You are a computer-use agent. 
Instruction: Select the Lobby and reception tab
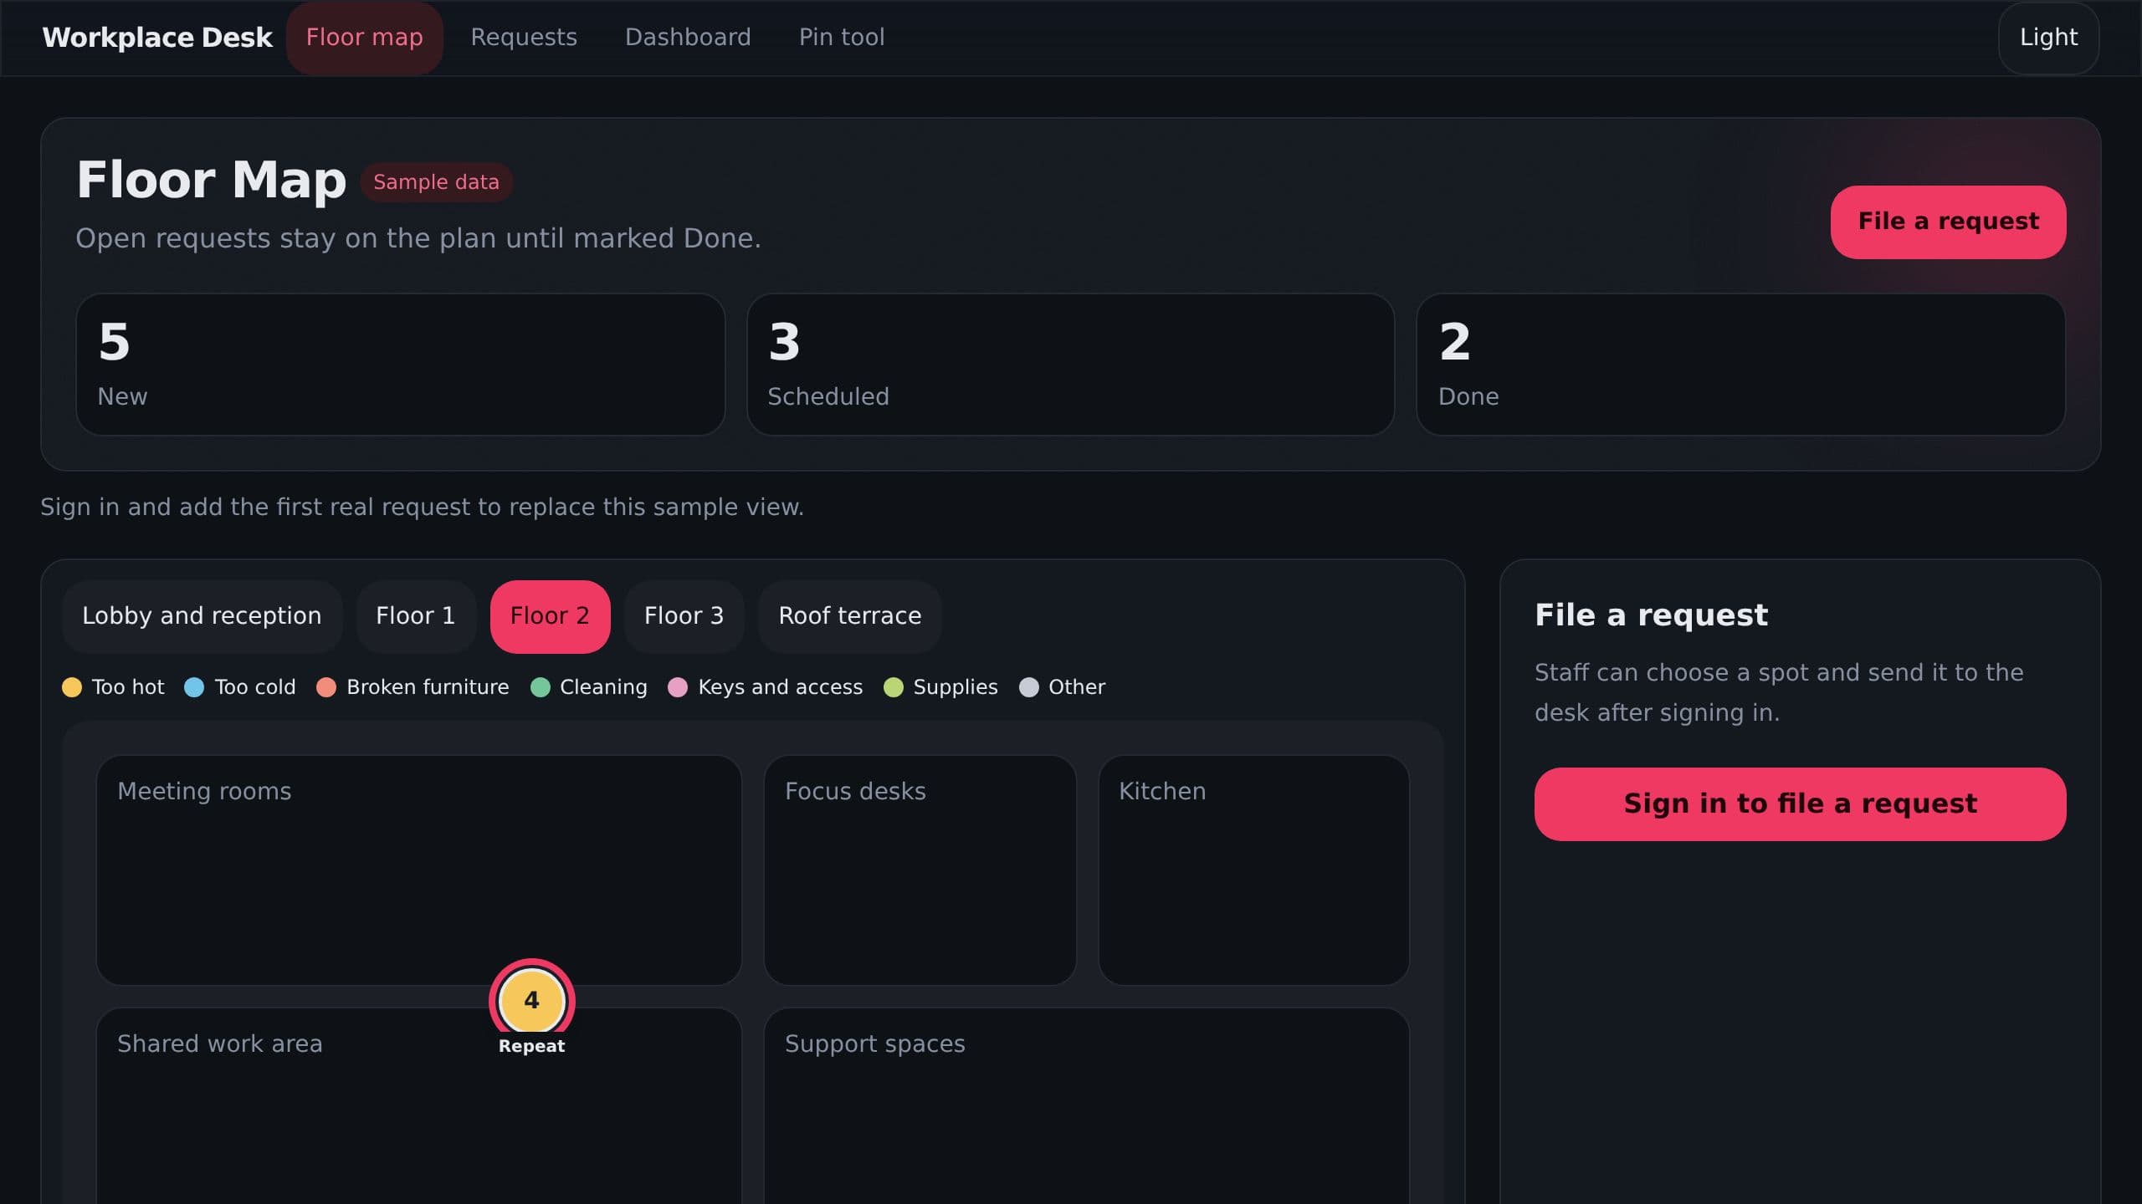coord(202,616)
